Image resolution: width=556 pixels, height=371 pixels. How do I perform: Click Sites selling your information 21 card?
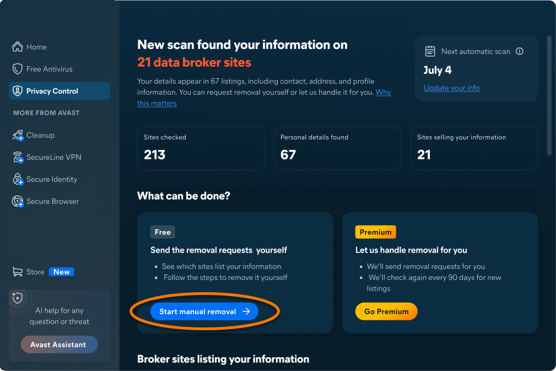point(474,148)
